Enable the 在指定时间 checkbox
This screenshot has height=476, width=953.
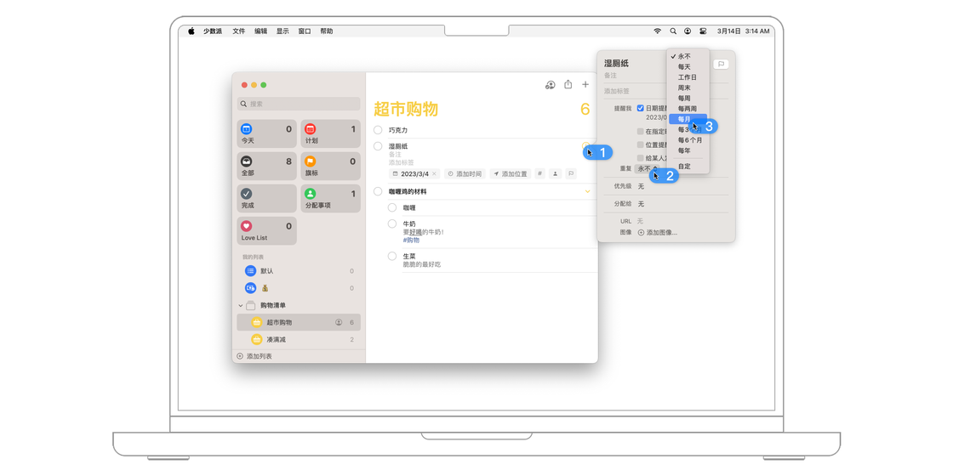click(x=641, y=131)
